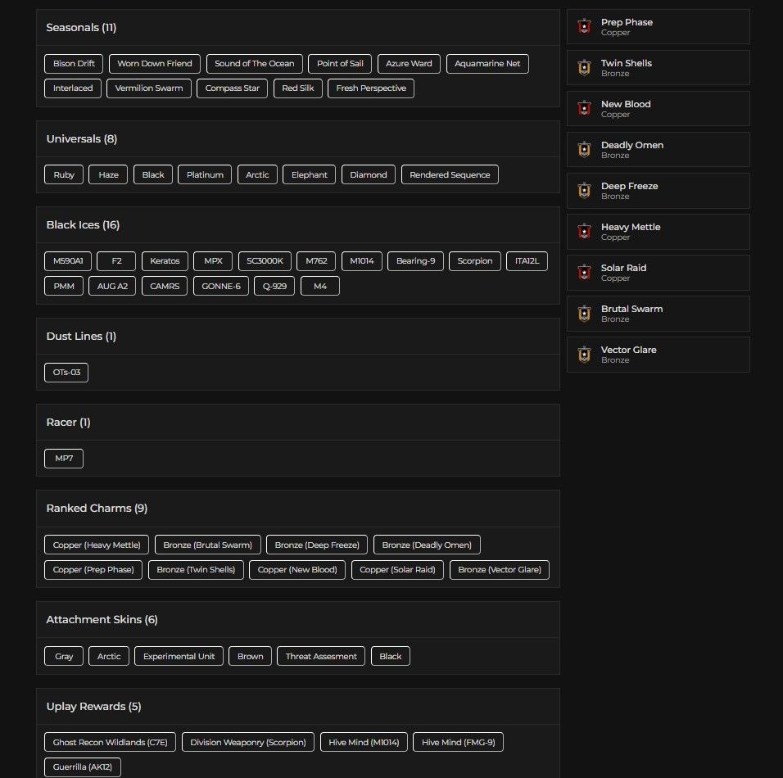Screen dimensions: 783x778
Task: Select Arctic under Universals
Action: (257, 174)
